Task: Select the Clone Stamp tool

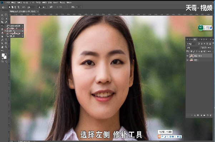Action: coord(2,29)
